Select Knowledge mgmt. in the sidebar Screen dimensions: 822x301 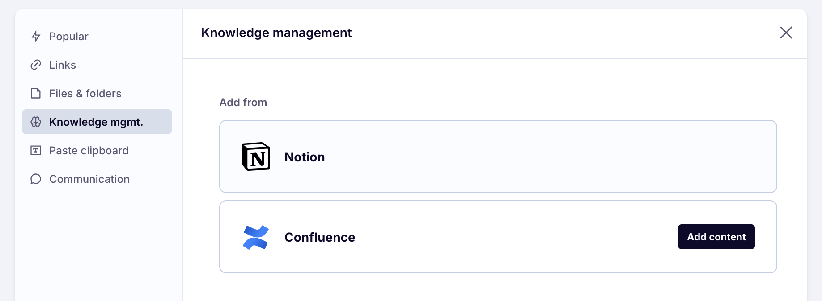coord(96,122)
